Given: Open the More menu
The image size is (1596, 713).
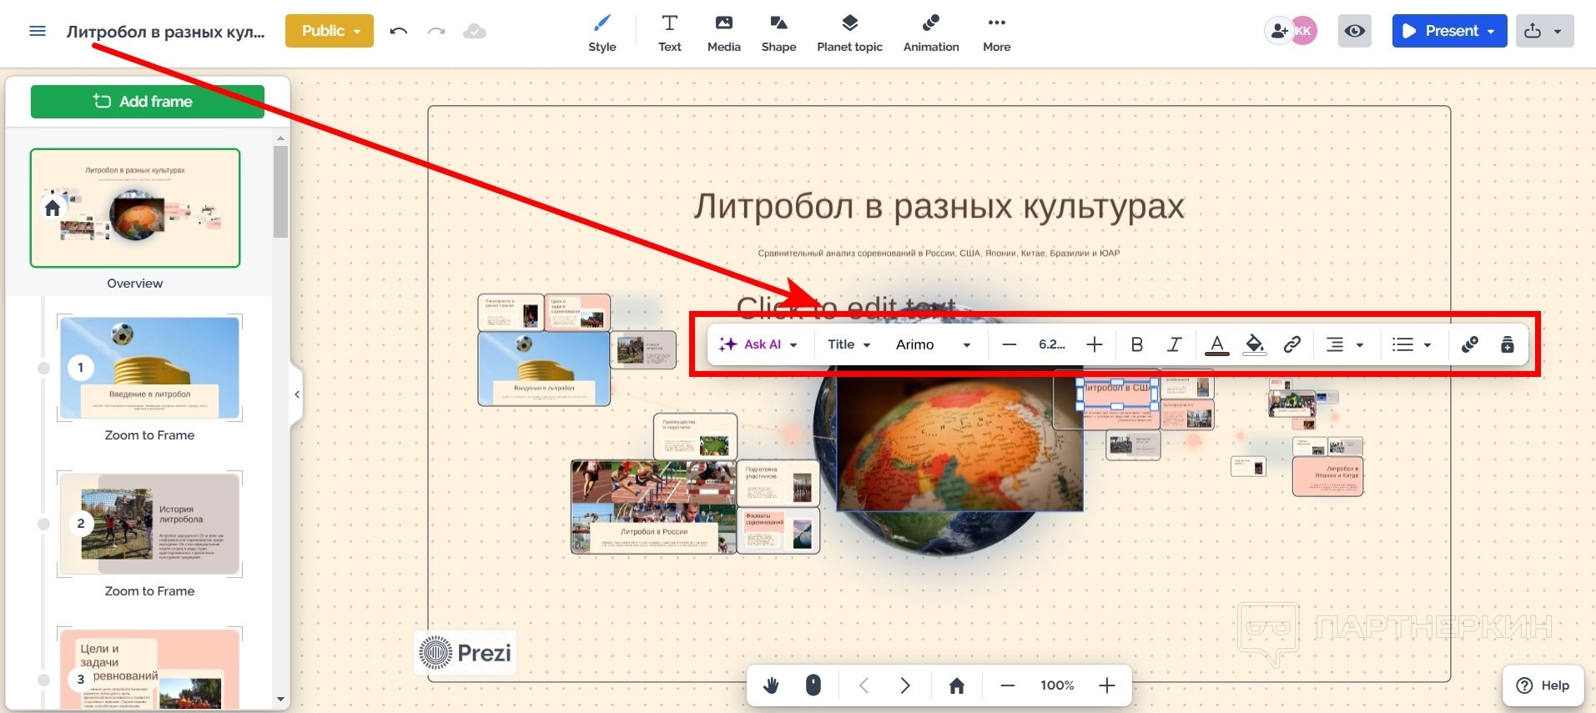Looking at the screenshot, I should 996,33.
